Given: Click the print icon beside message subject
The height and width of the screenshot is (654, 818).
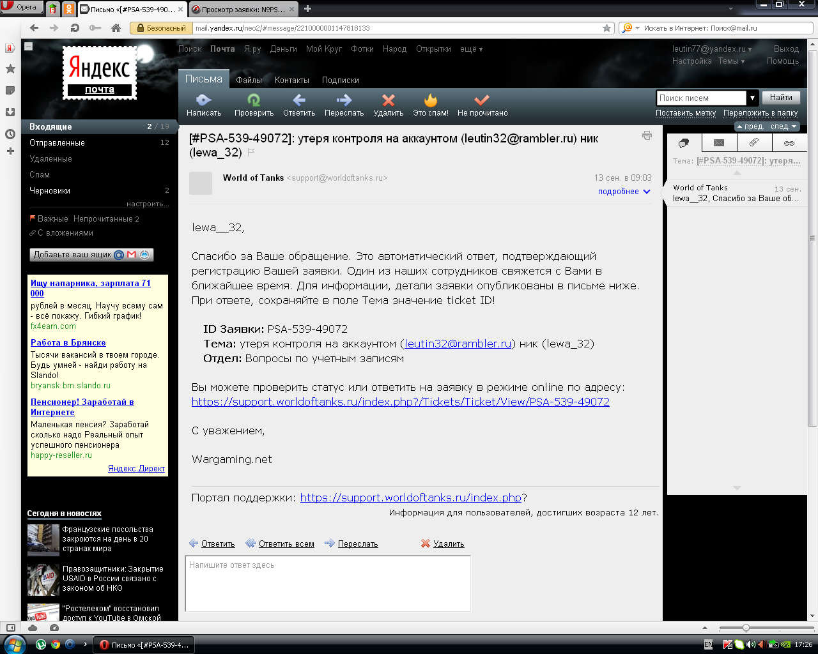Looking at the screenshot, I should (647, 135).
